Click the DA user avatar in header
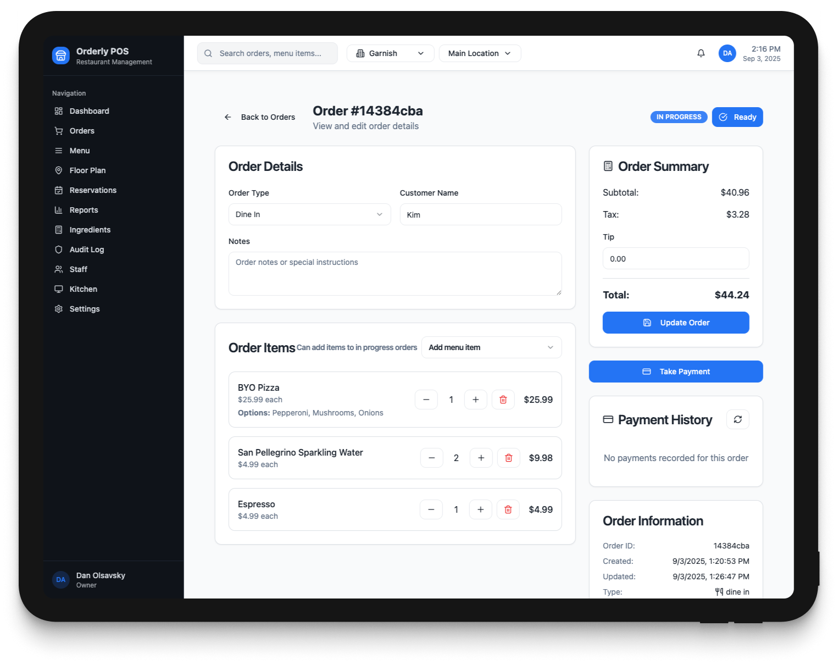 click(727, 53)
